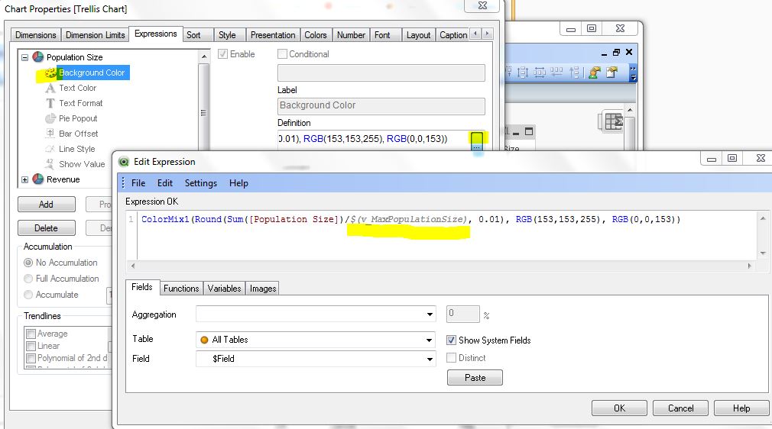The image size is (772, 429).
Task: Click the Text Color letter A icon
Action: [50, 88]
